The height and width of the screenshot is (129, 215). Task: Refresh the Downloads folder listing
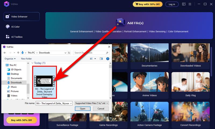point(69,53)
